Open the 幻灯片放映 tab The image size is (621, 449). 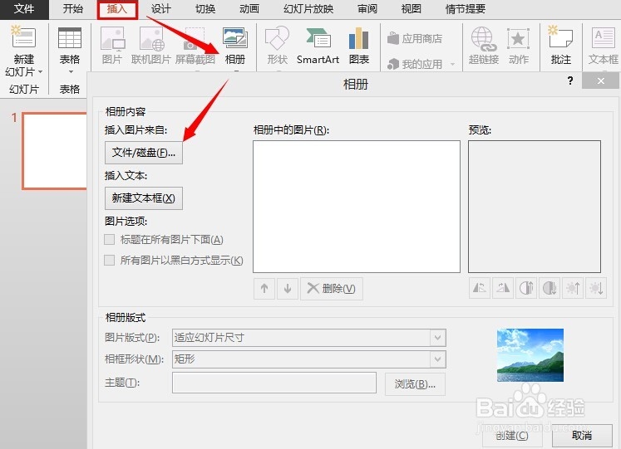point(308,8)
